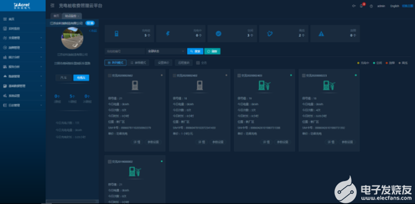The width and height of the screenshot is (415, 204).
Task: Click the speaker icon in top bar
Action: point(354,6)
